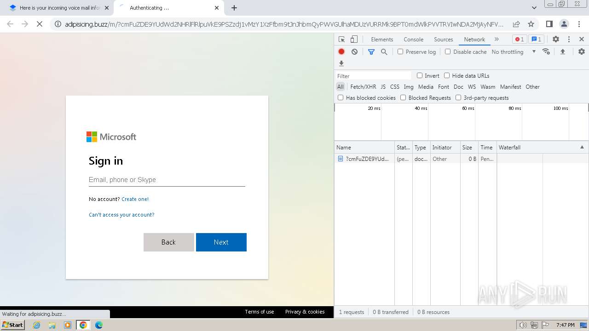Filter requests by CSS
589x331 pixels.
point(395,86)
